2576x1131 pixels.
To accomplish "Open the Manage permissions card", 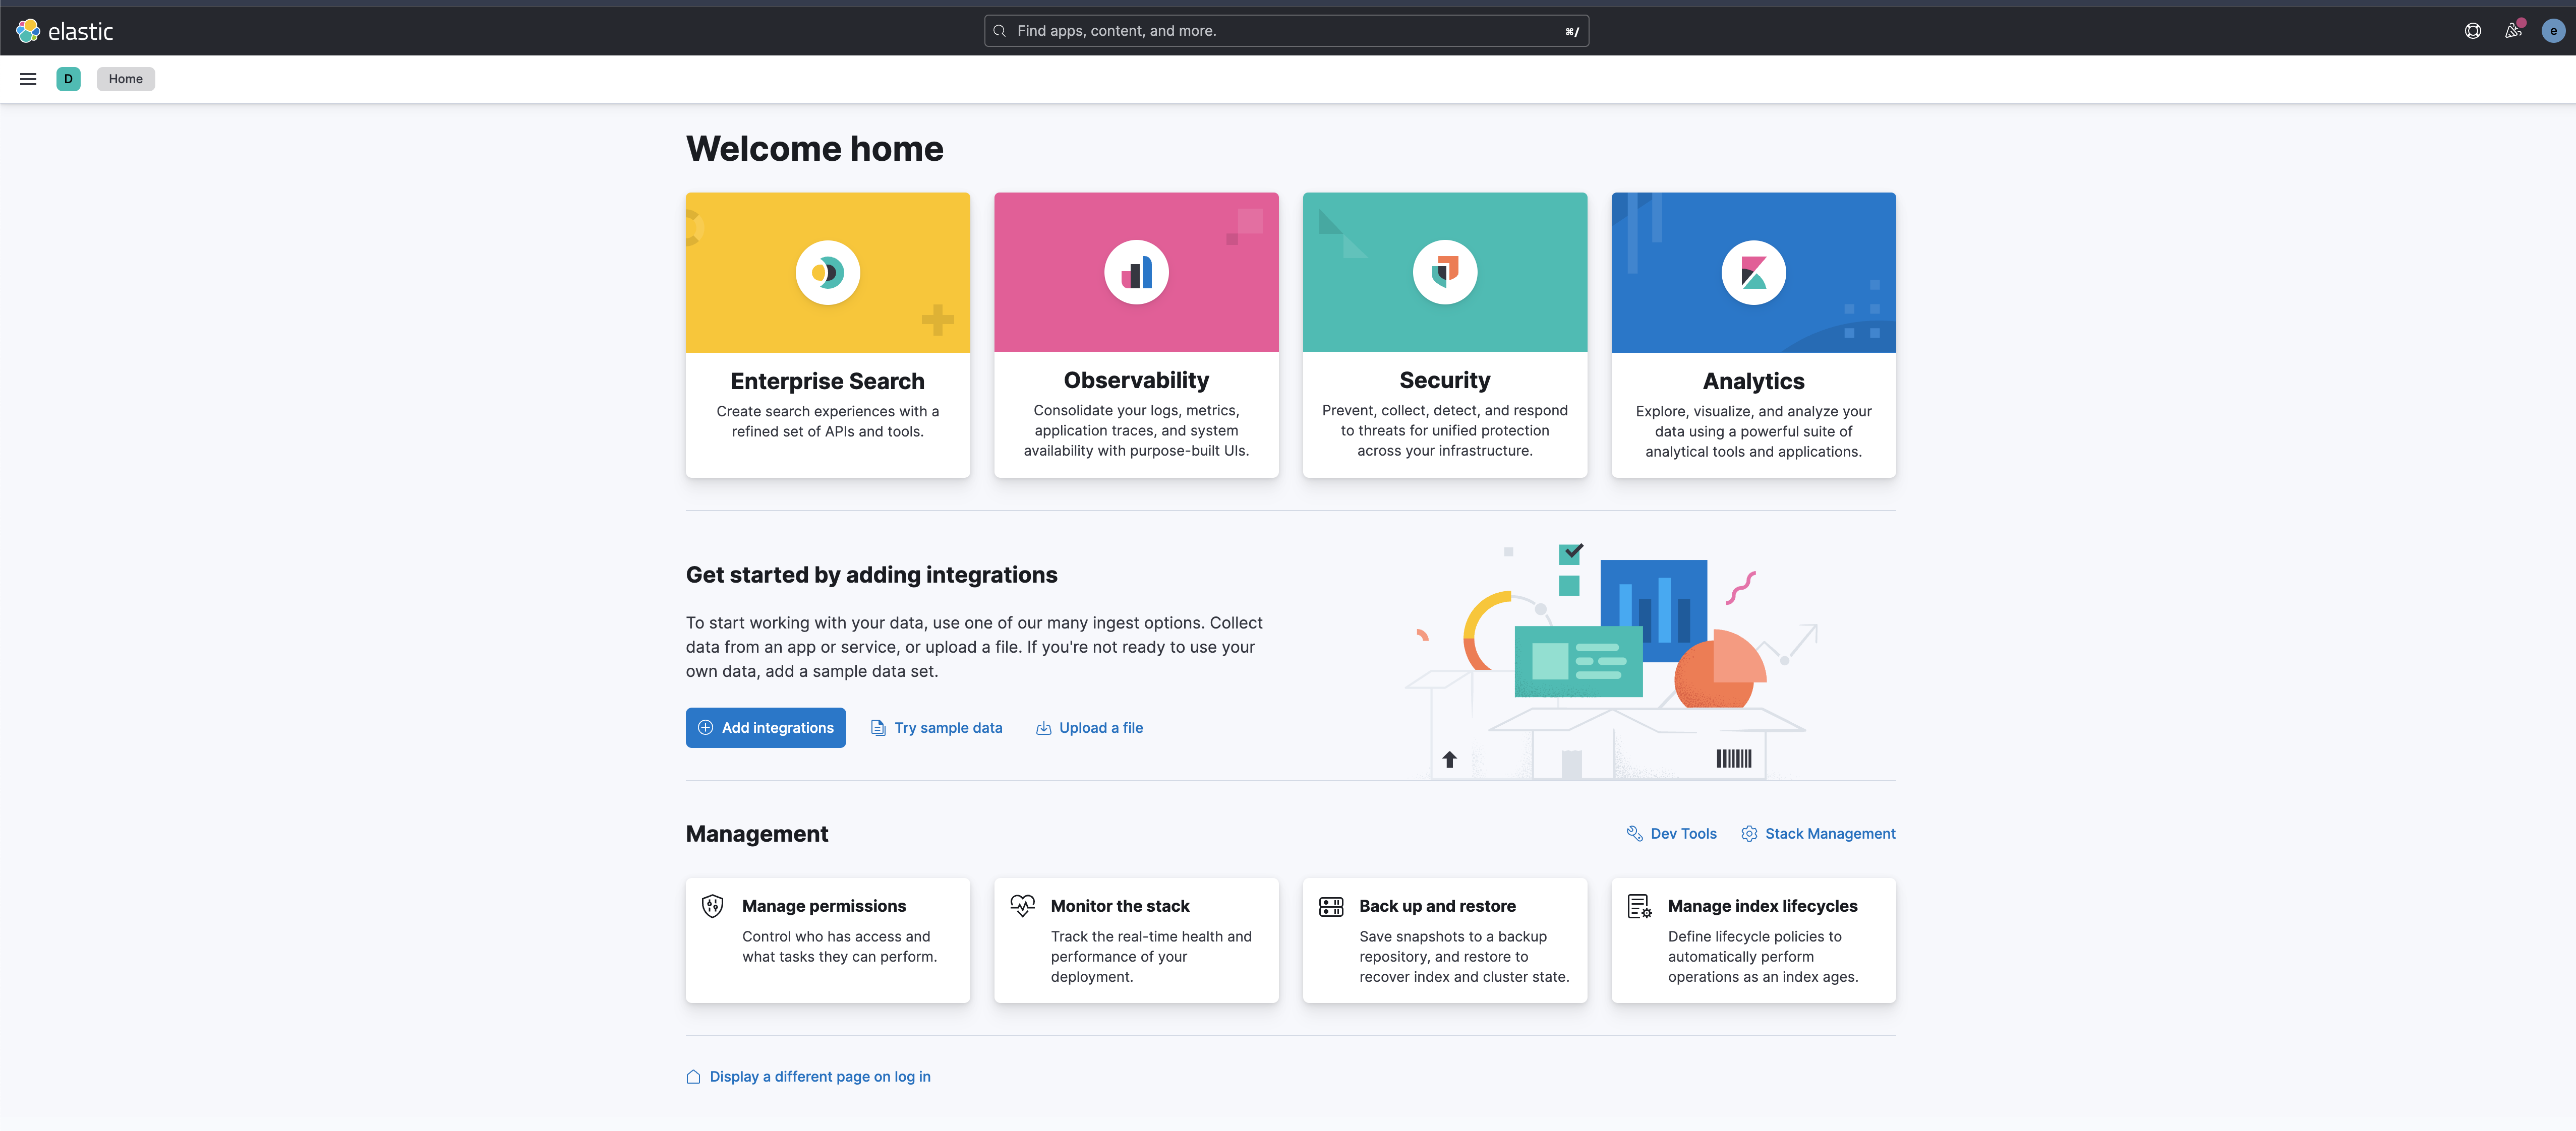I will tap(827, 939).
